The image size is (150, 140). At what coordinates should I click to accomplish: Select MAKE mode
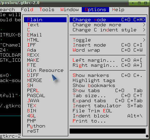(x=45, y=60)
